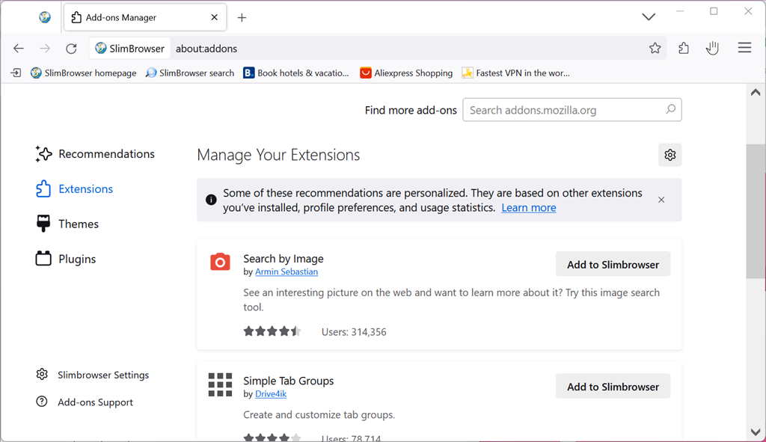
Task: Open the list all tabs chevron
Action: (649, 17)
